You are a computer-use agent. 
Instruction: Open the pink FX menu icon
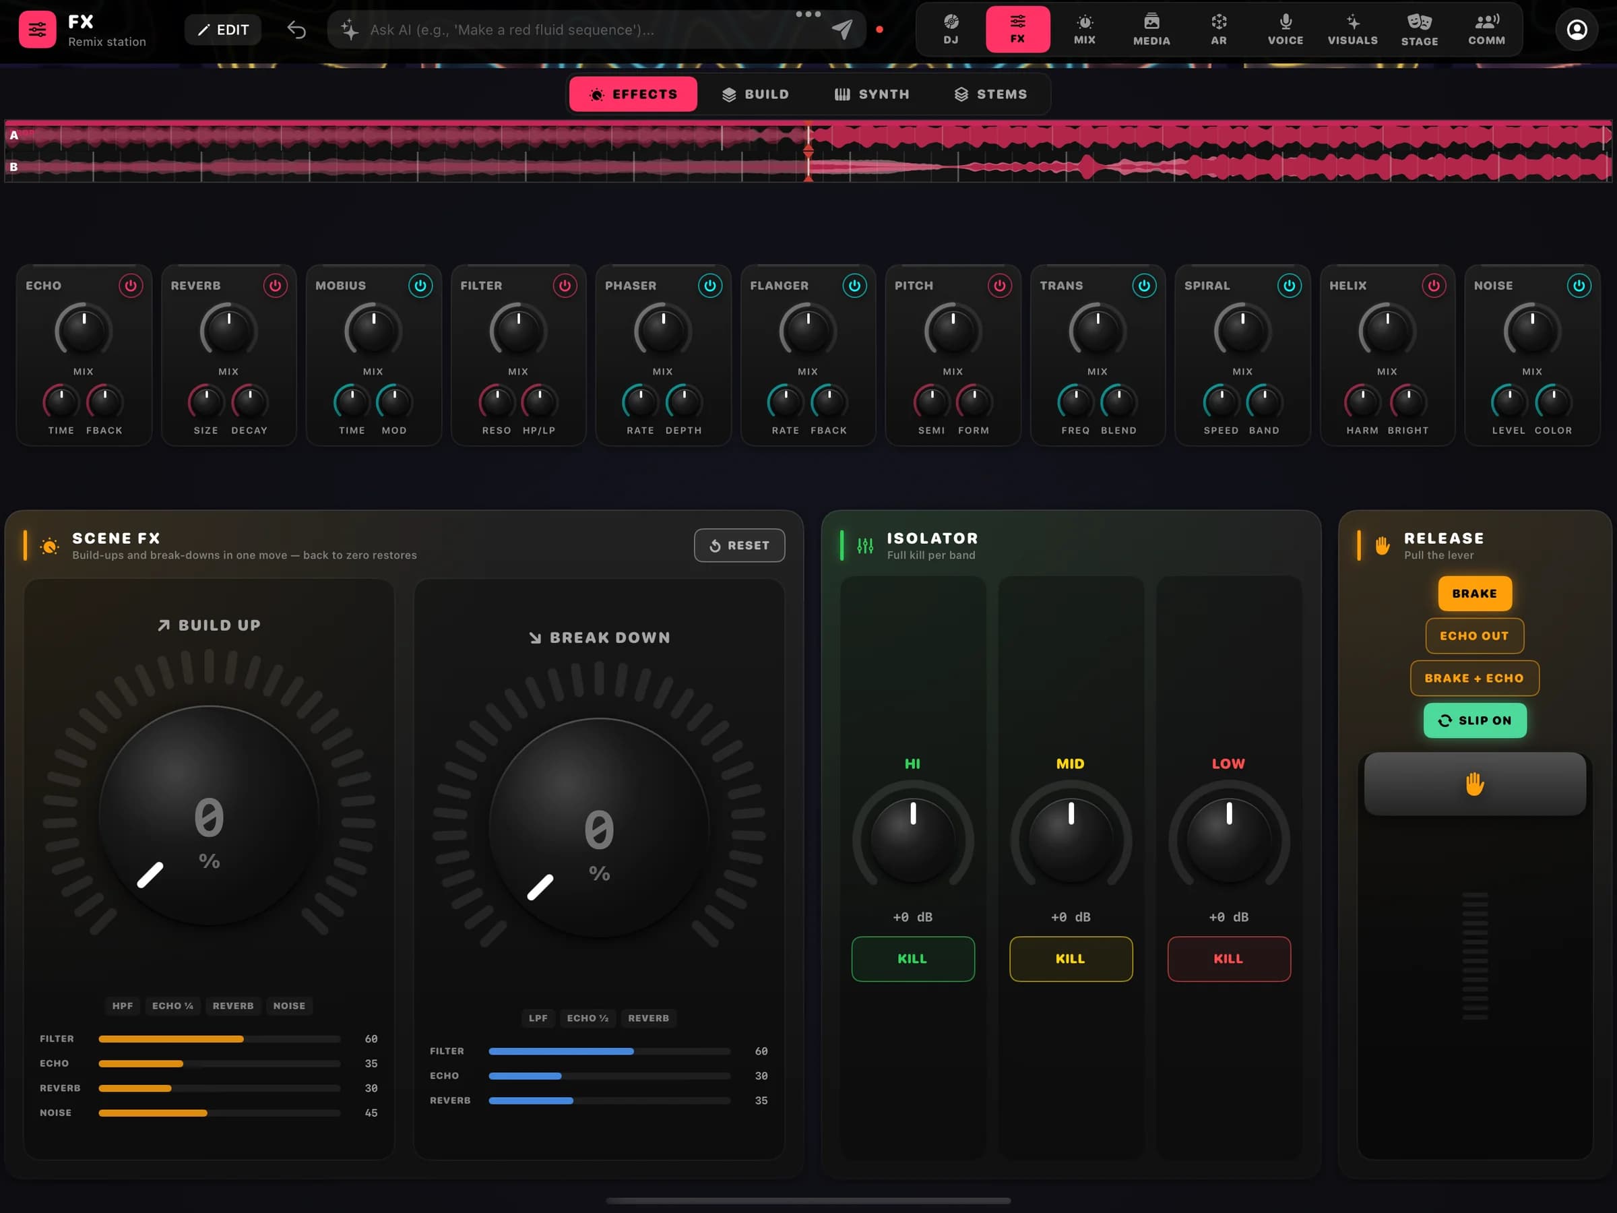click(x=37, y=29)
